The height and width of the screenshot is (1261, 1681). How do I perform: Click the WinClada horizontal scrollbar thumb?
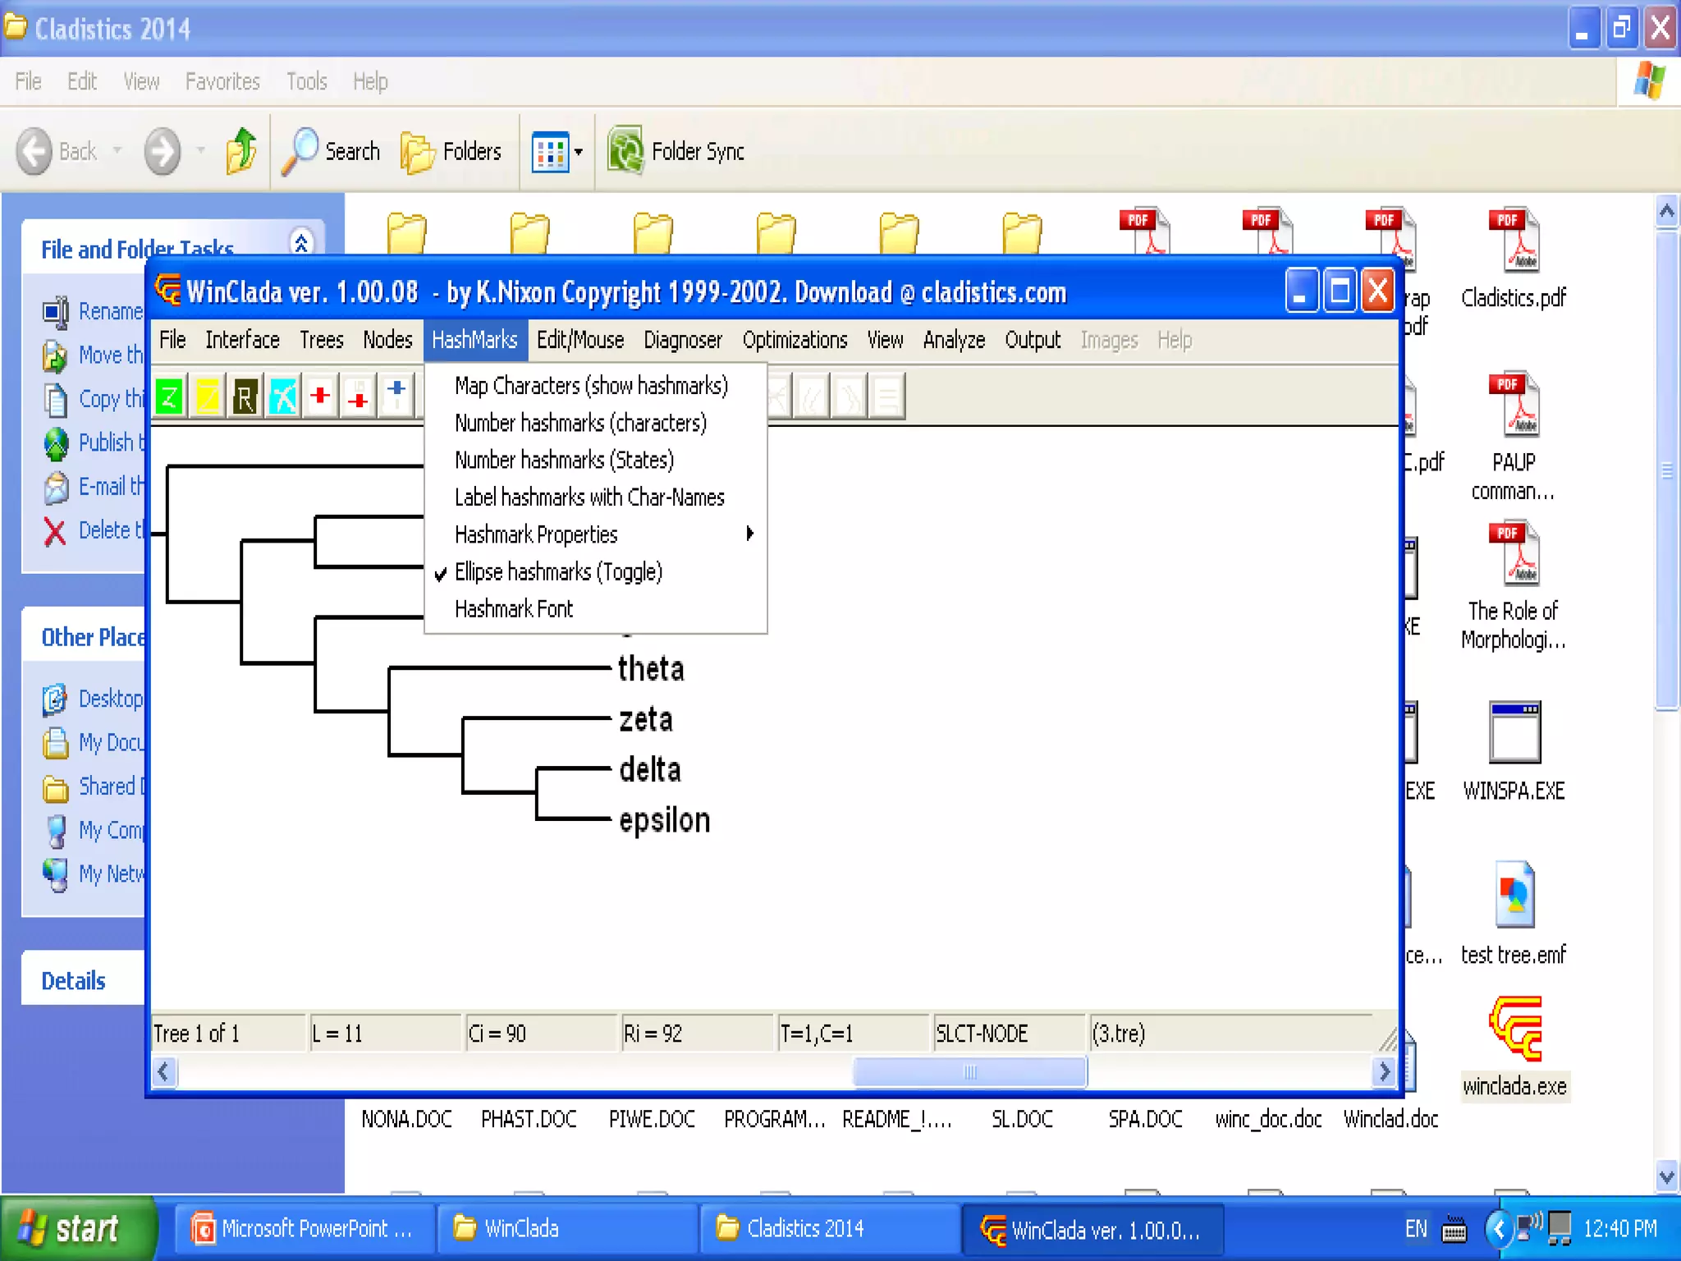click(x=969, y=1071)
